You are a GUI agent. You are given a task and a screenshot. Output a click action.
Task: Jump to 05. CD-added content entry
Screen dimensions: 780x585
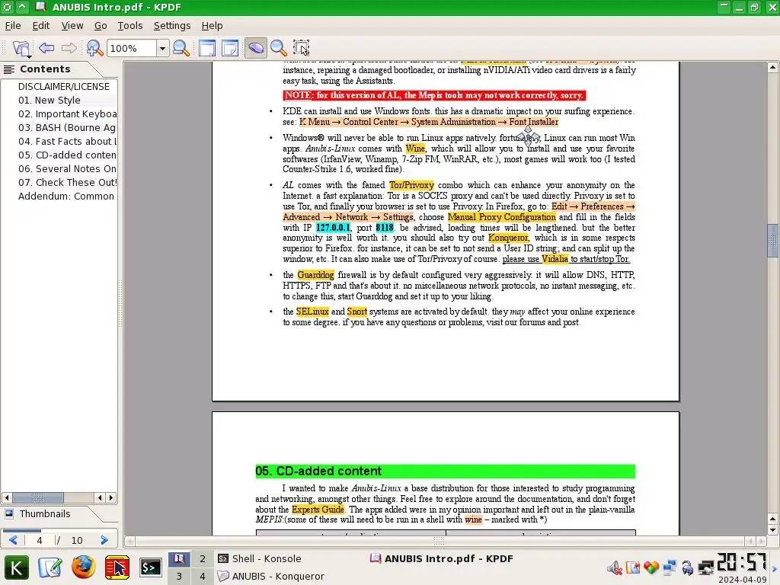pos(67,155)
